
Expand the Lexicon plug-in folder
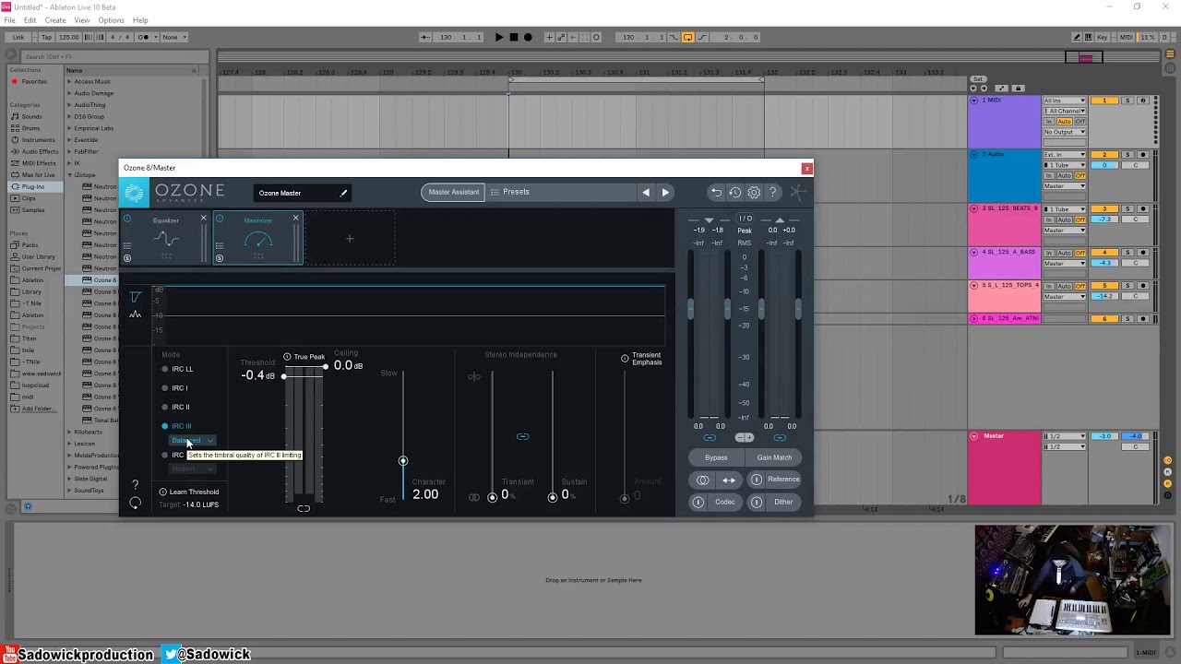coord(69,444)
